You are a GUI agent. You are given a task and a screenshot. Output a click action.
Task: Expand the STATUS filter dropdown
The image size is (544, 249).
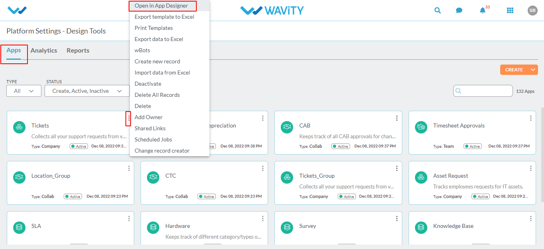(88, 91)
